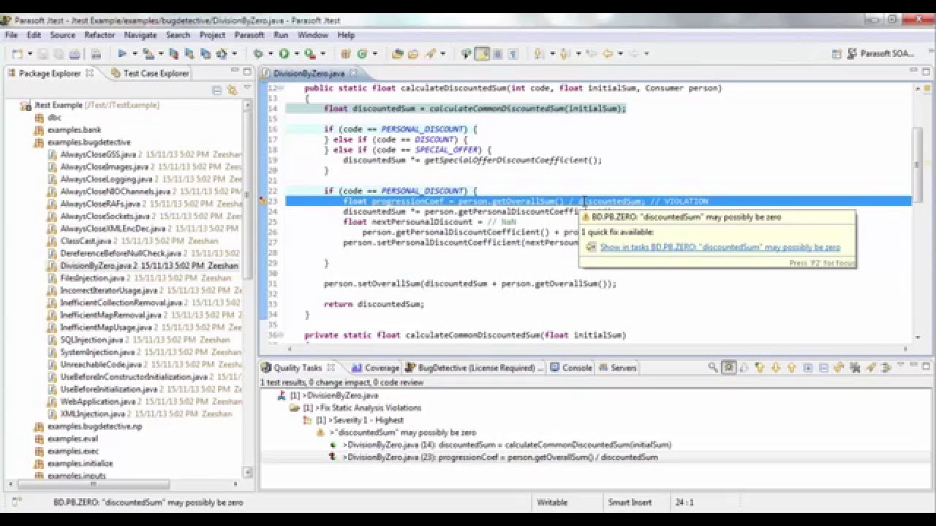Viewport: 936px width, 526px height.
Task: Close the DivisionByZero.java editor tab
Action: click(352, 73)
